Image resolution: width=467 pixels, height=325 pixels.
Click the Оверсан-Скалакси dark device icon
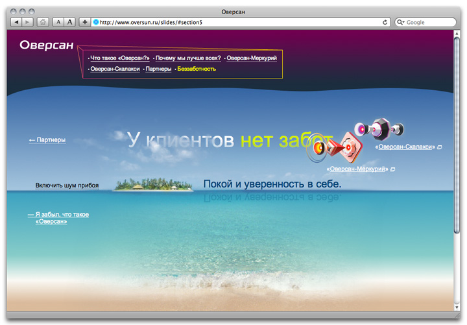[383, 128]
